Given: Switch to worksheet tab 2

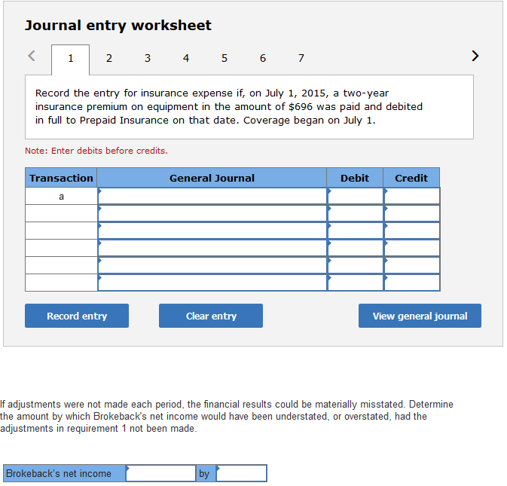Looking at the screenshot, I should coord(109,58).
